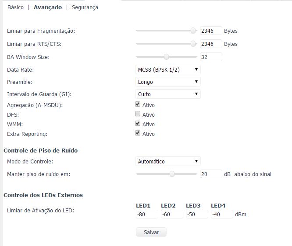
Task: Open the Segurança tab
Action: (85, 7)
